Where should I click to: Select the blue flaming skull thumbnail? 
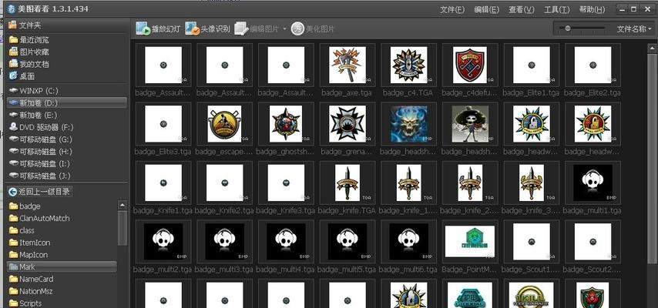pyautogui.click(x=408, y=124)
